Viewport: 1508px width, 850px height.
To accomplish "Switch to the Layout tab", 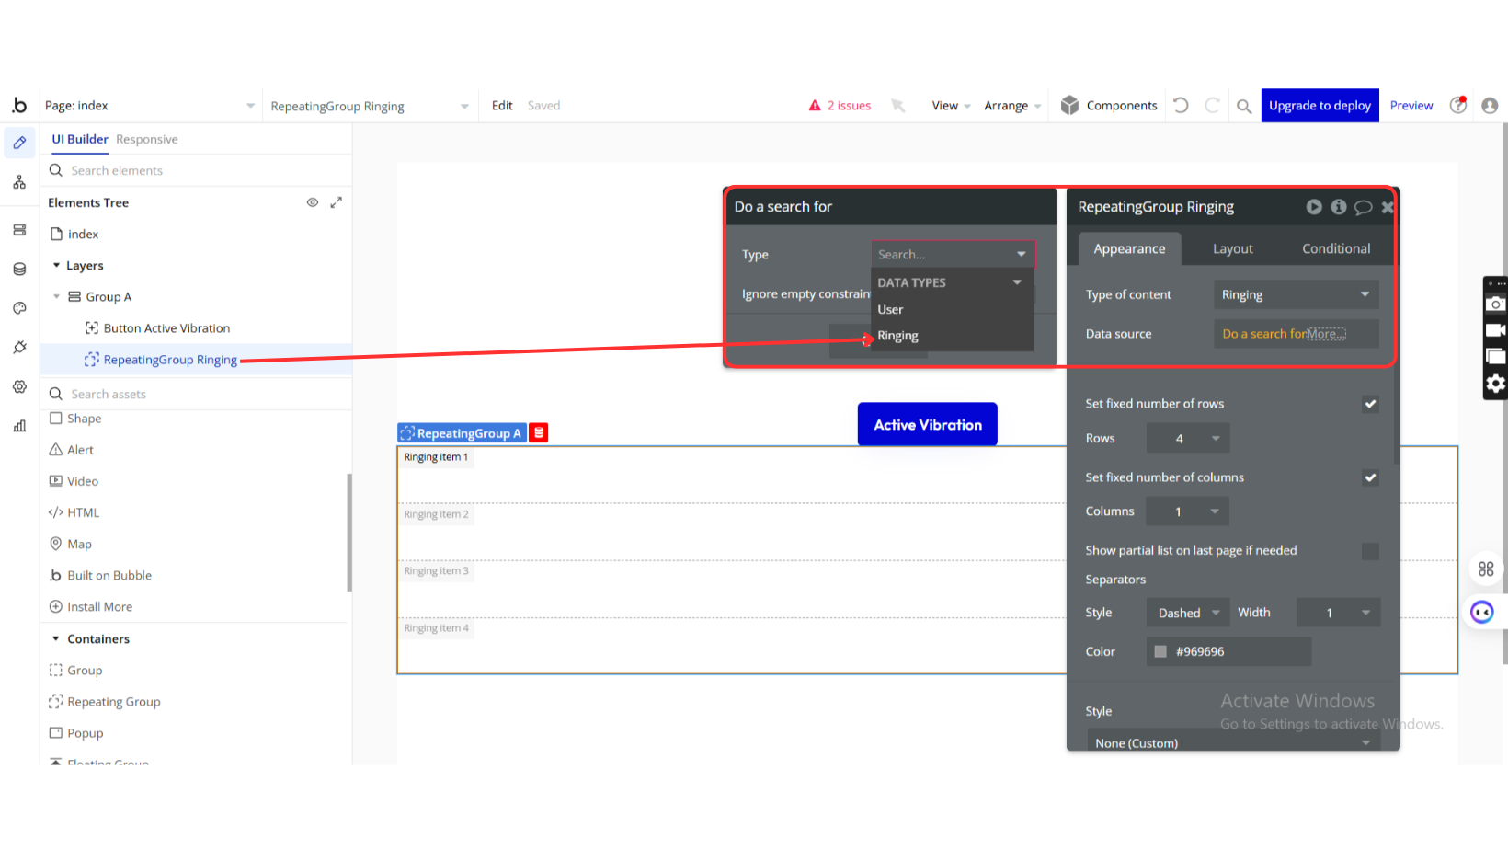I will click(x=1232, y=249).
